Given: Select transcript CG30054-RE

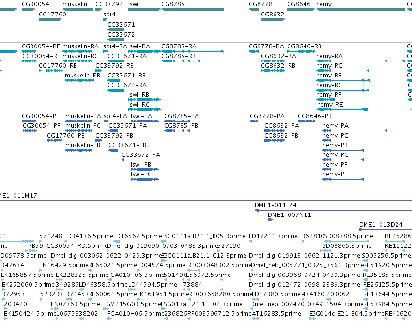Looking at the screenshot, I should point(29,51).
